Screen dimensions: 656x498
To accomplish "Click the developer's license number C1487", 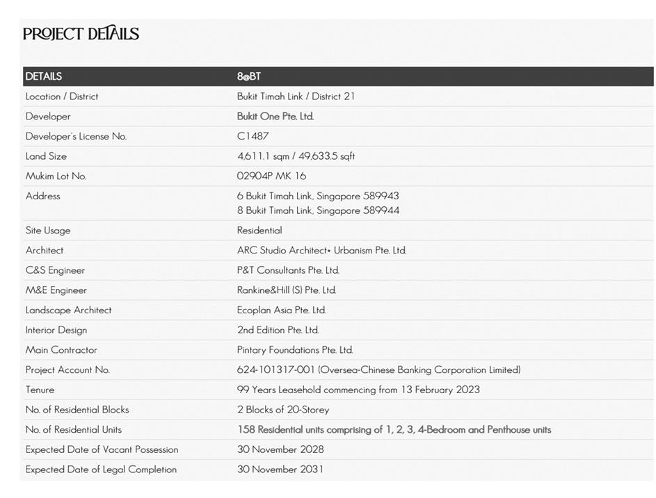I will coord(253,136).
